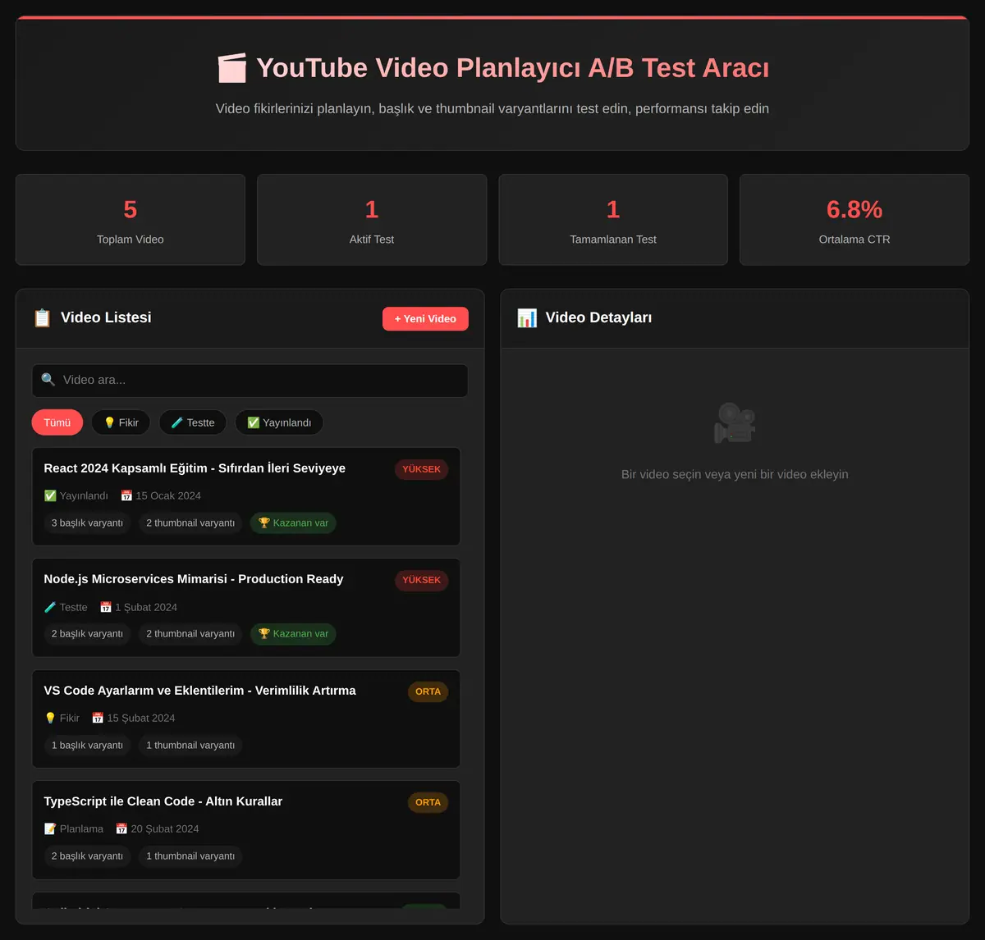This screenshot has width=985, height=940.
Task: Focus the Video ara search field
Action: click(250, 381)
